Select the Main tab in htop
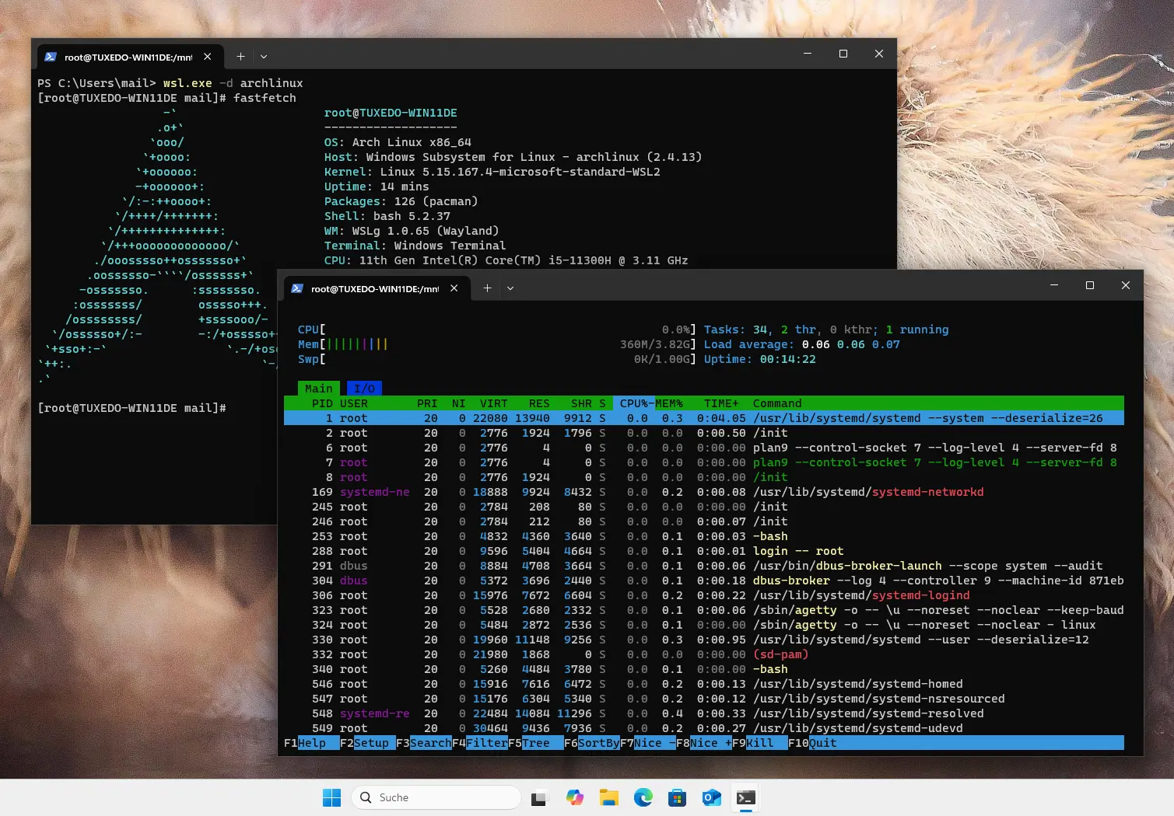The width and height of the screenshot is (1174, 816). point(318,388)
